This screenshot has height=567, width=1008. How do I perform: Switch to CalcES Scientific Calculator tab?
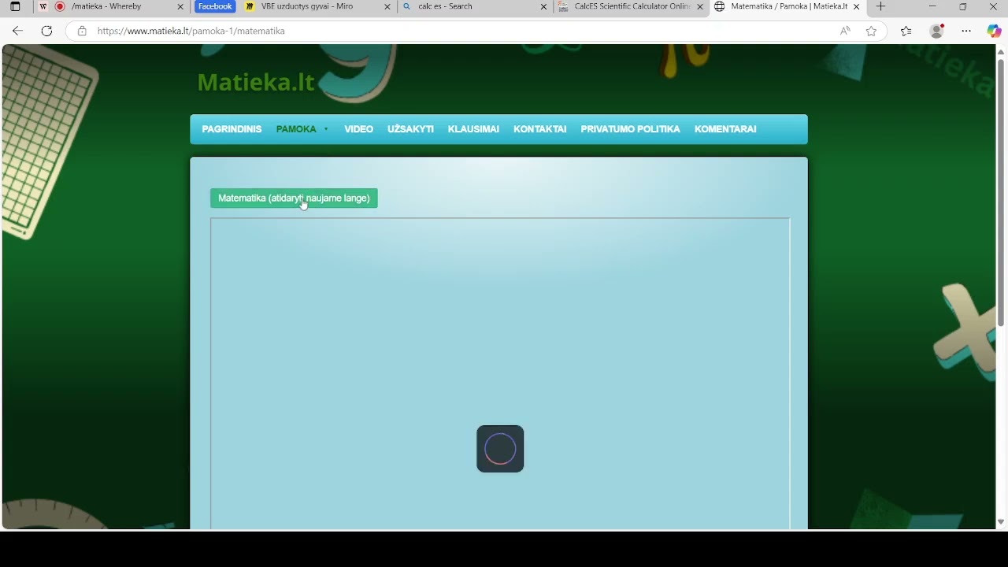pos(631,6)
